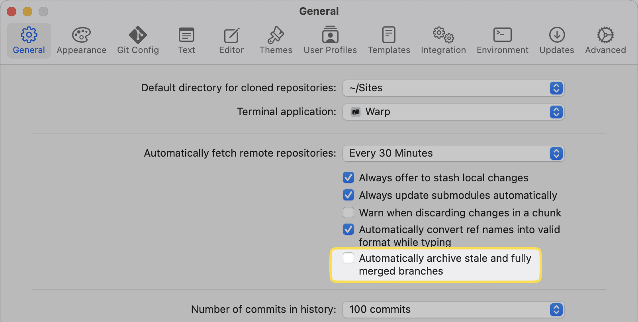
Task: Uncheck Always update submodules automatically
Action: point(348,195)
